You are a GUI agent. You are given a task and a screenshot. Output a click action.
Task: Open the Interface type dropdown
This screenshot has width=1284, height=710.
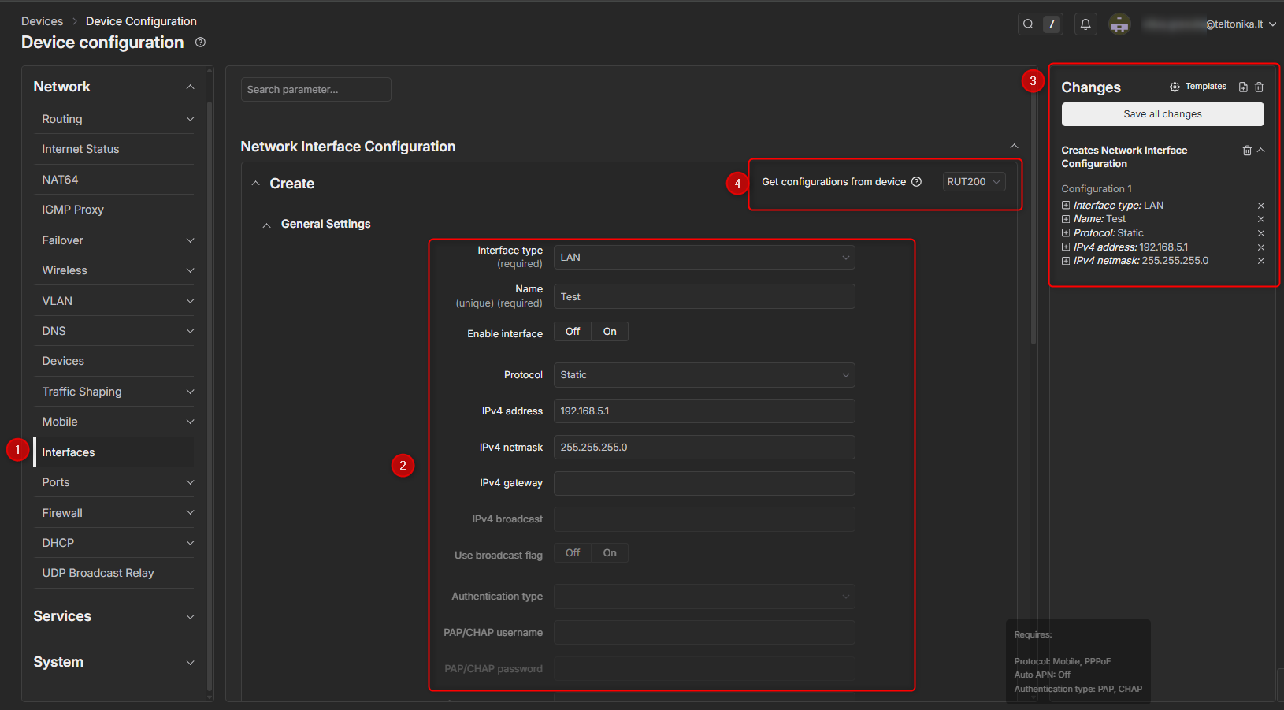704,258
